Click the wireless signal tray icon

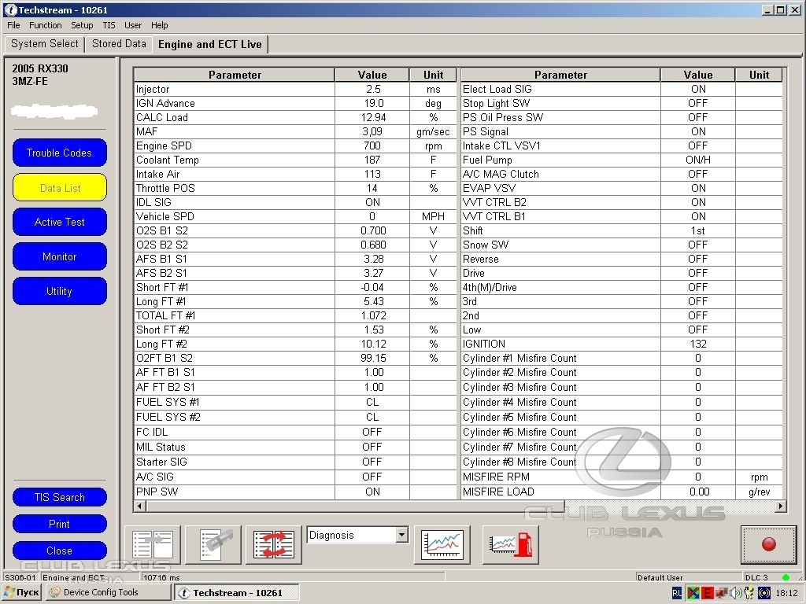(764, 593)
